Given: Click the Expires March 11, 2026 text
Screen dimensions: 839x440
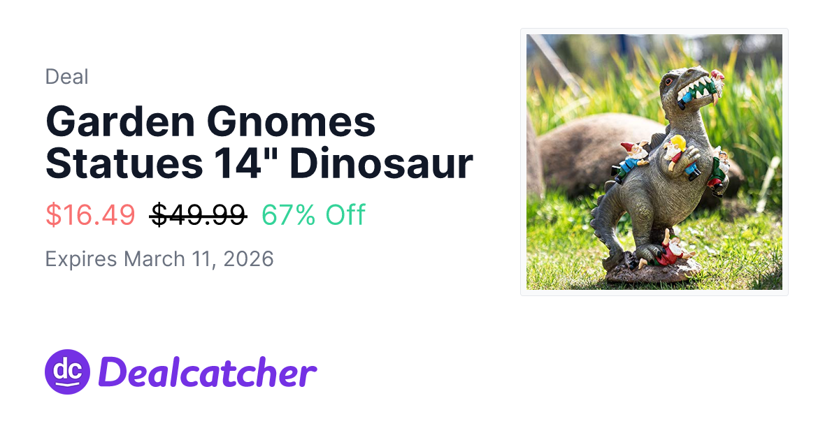Looking at the screenshot, I should click(x=159, y=259).
